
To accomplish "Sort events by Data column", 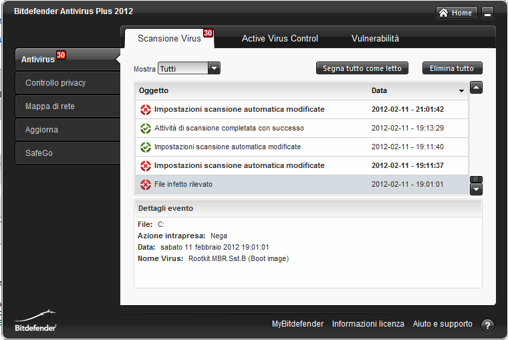I will (x=379, y=90).
